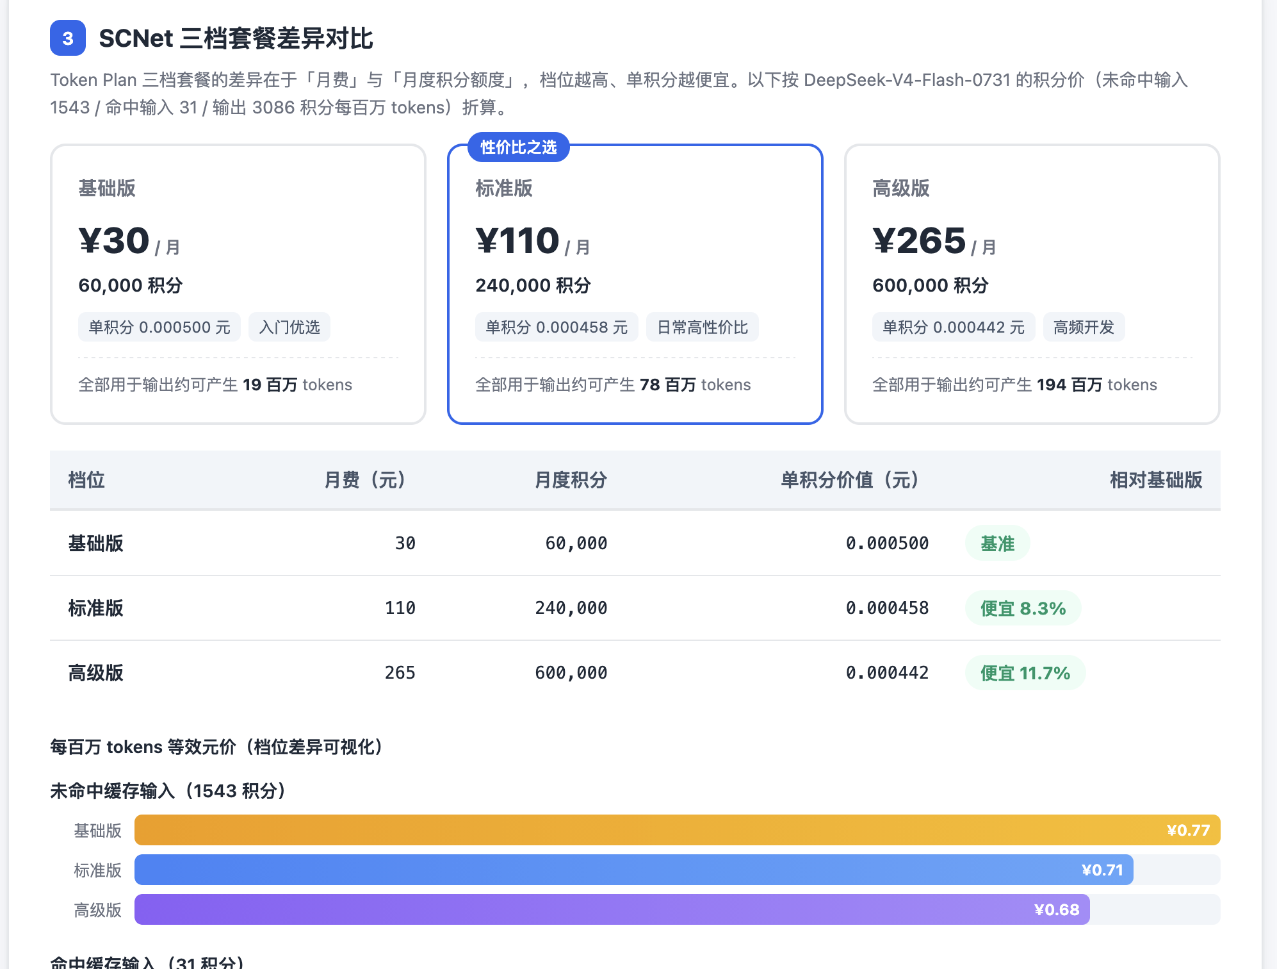The width and height of the screenshot is (1277, 969).
Task: Click the table cell '60,000'
Action: coord(576,543)
